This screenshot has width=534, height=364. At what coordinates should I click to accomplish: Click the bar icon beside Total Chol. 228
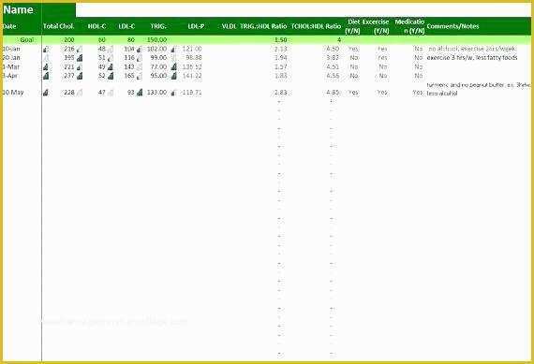coord(46,93)
